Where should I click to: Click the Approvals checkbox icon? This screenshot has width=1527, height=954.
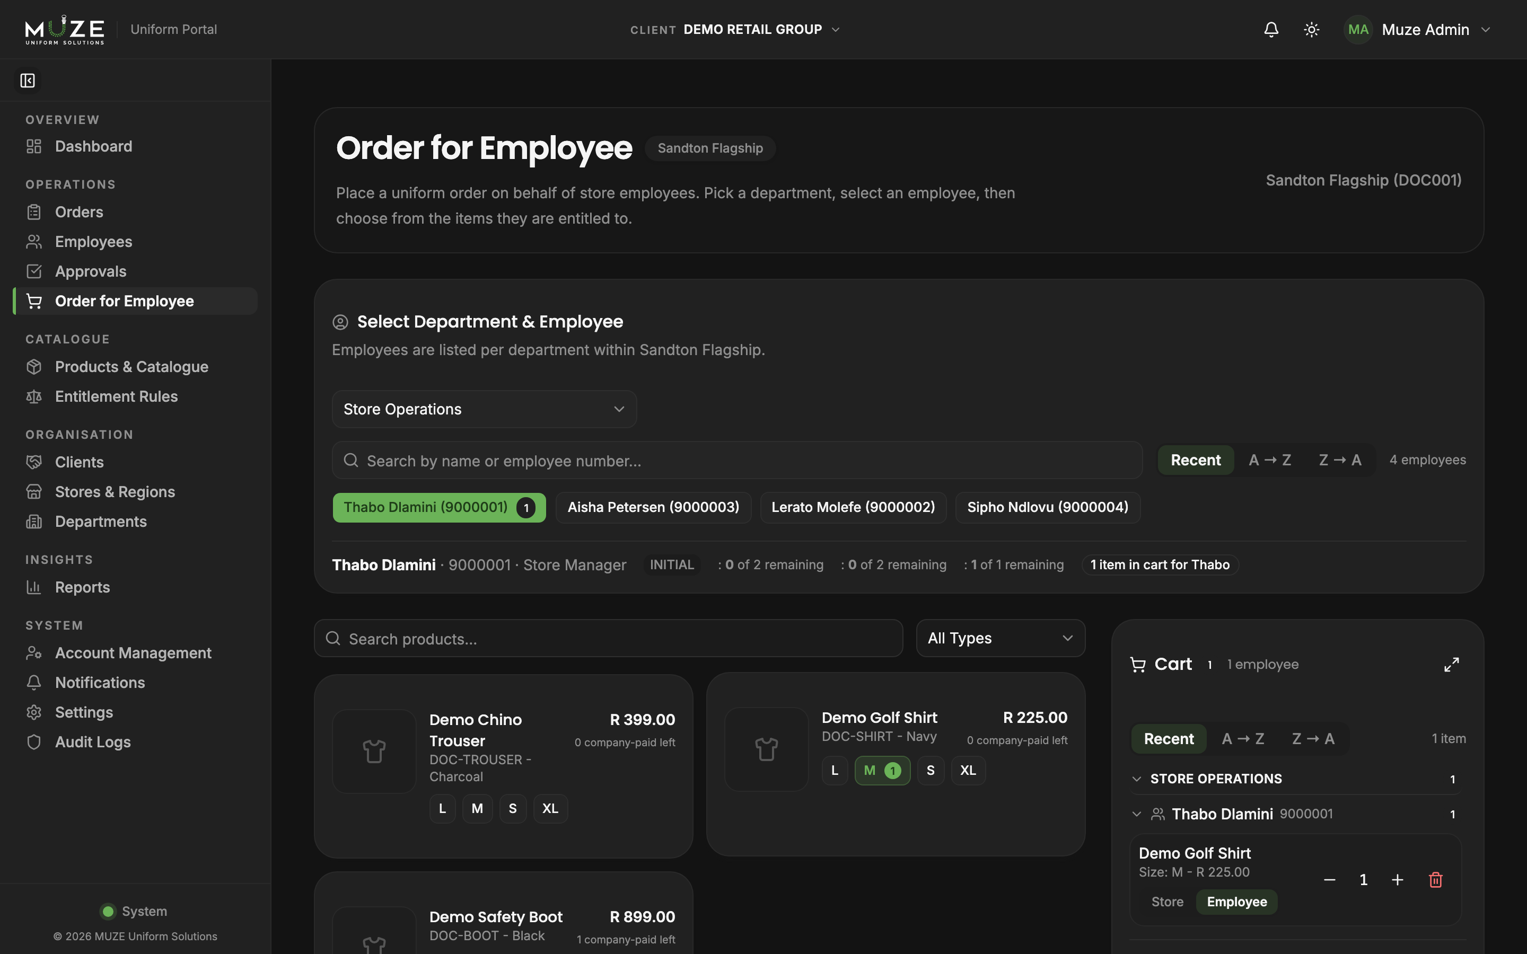[x=34, y=271]
